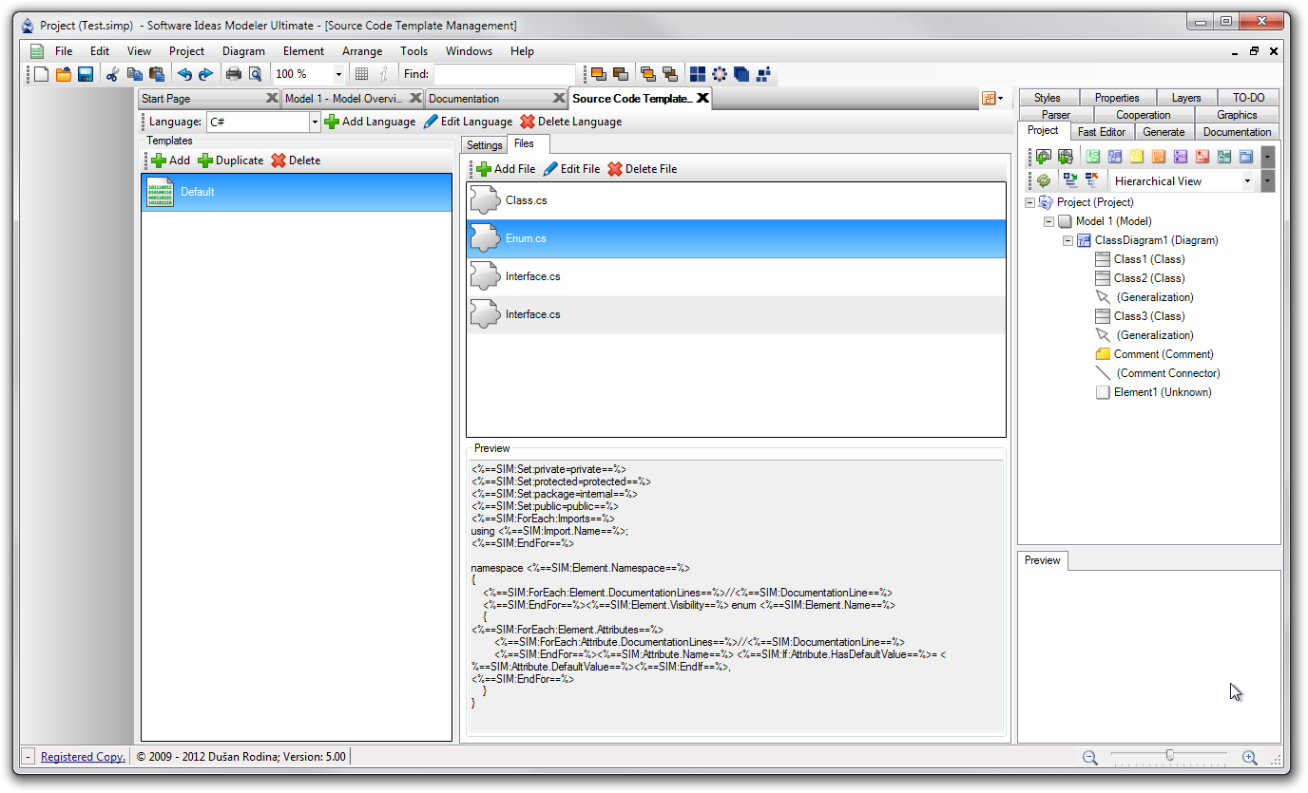Open the 100 % zoom dropdown
The width and height of the screenshot is (1308, 793).
tap(338, 74)
